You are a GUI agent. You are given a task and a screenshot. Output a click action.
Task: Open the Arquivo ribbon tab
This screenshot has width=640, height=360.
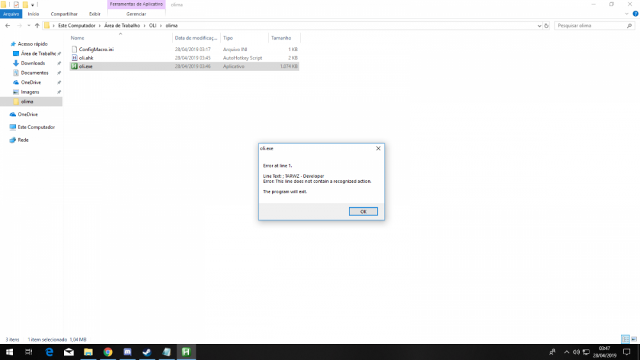coord(11,14)
